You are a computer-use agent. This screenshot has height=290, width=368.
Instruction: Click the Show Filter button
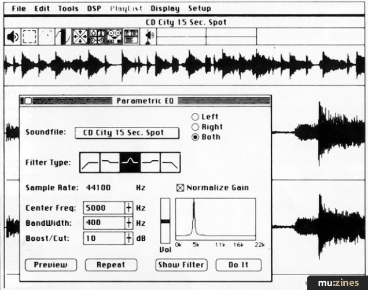pos(181,265)
